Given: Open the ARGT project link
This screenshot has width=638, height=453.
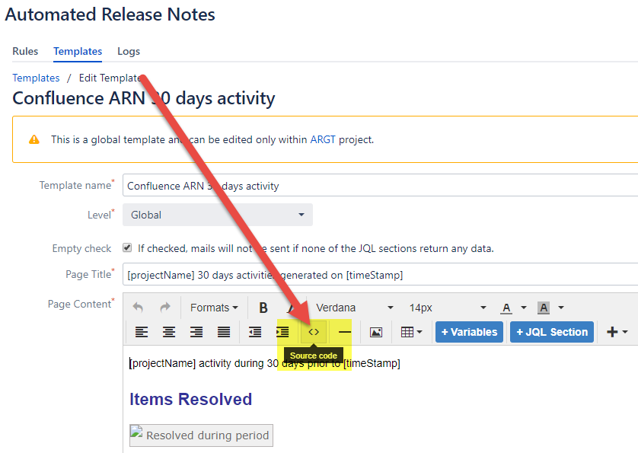Looking at the screenshot, I should [323, 139].
